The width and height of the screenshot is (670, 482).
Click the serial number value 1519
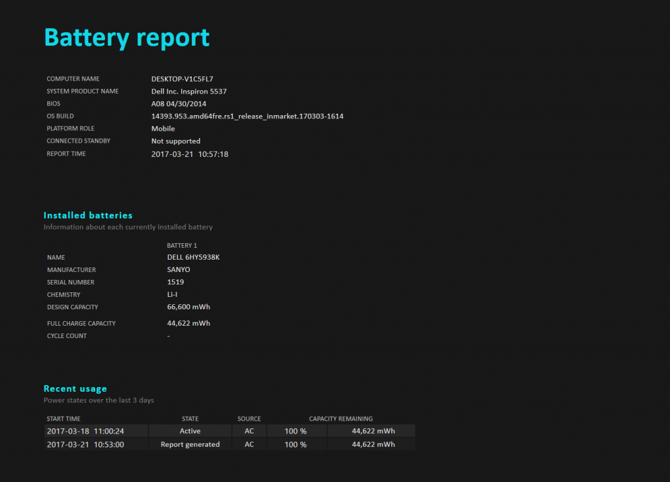pos(175,283)
